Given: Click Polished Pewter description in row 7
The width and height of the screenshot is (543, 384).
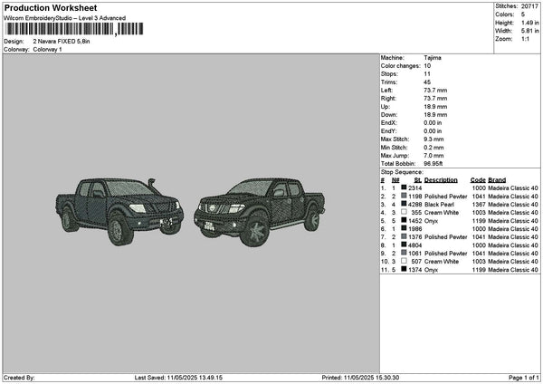Looking at the screenshot, I should (445, 237).
